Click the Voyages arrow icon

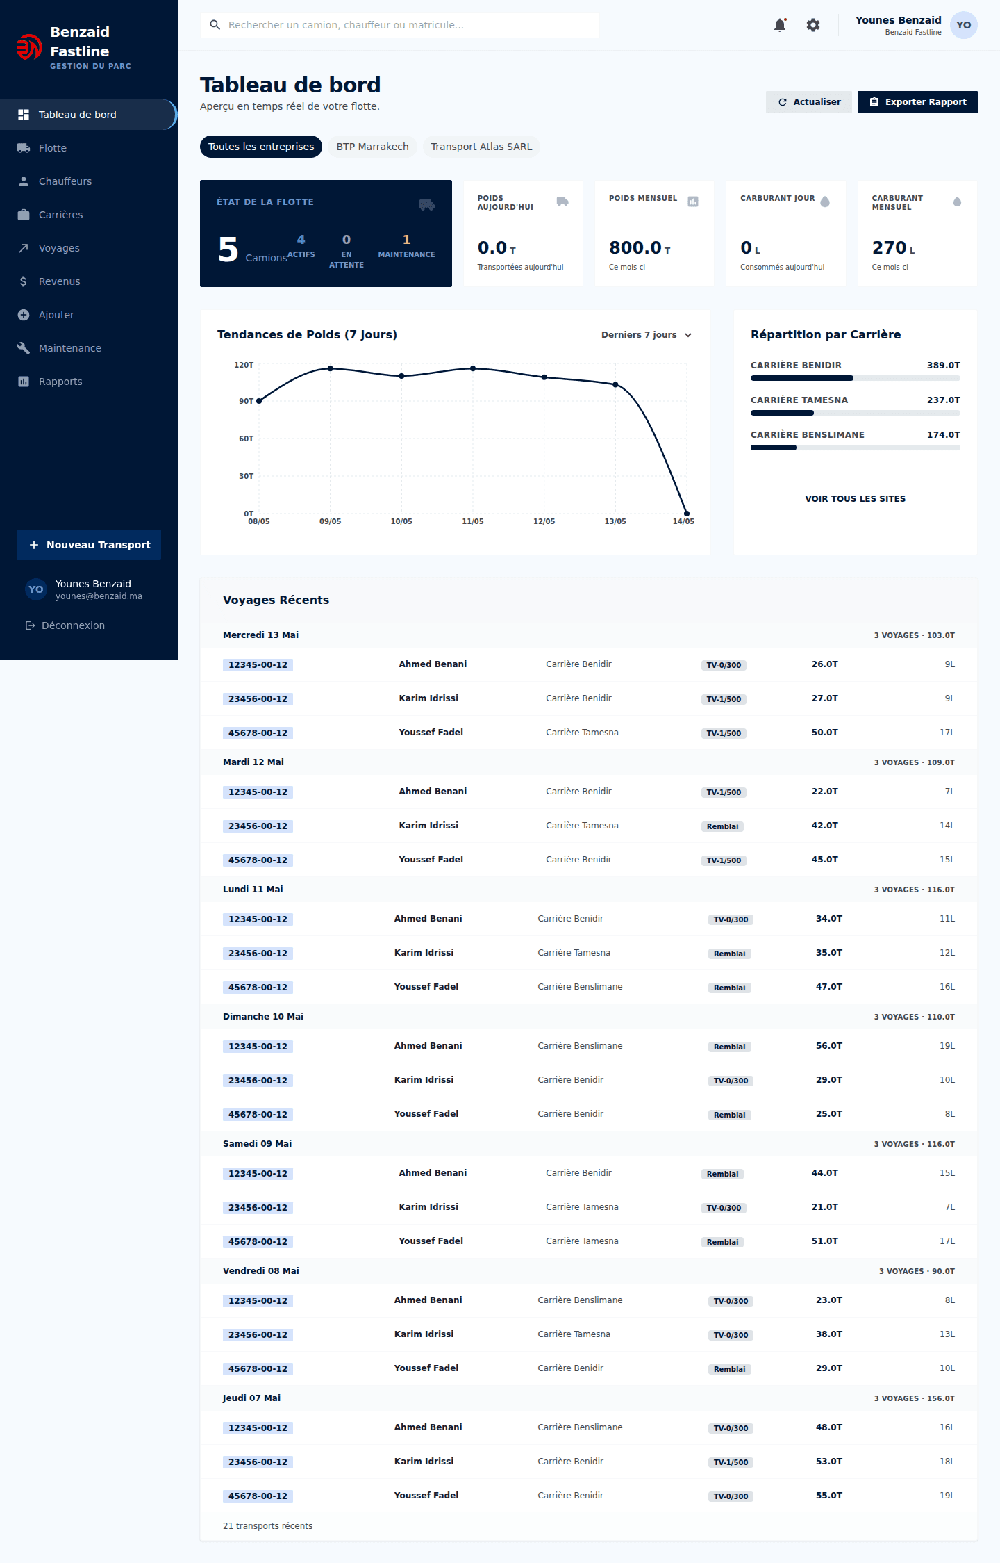coord(24,248)
